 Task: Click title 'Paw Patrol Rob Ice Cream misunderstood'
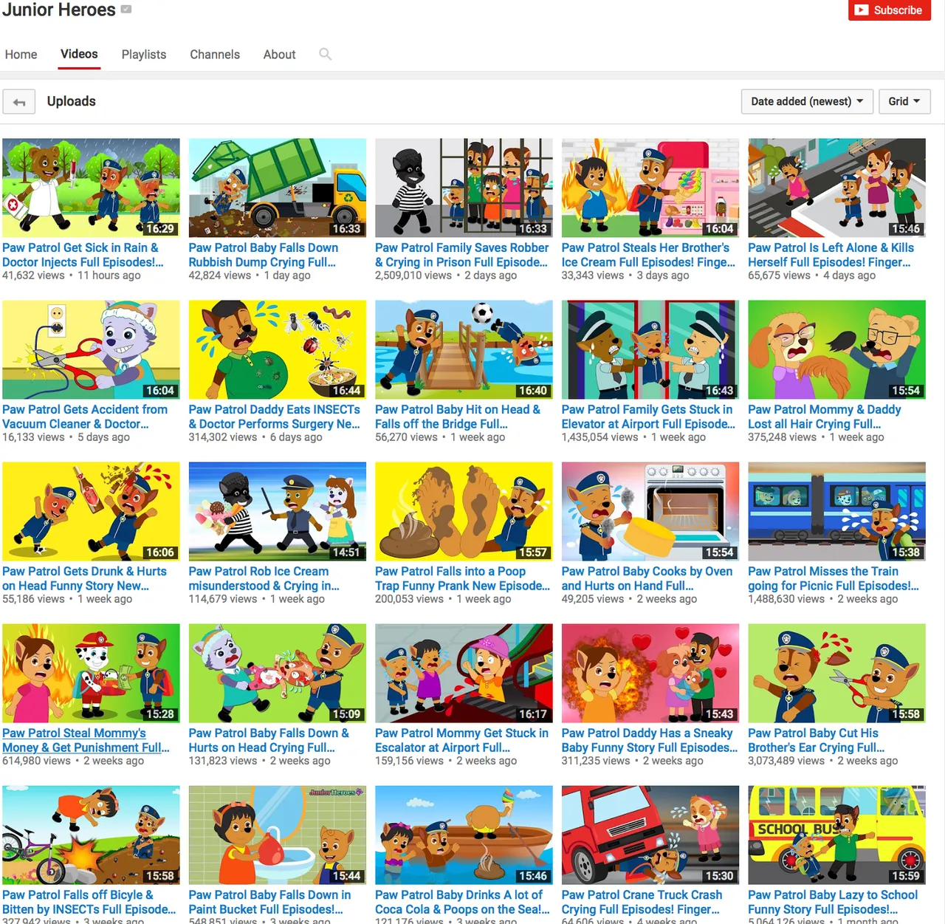[264, 578]
